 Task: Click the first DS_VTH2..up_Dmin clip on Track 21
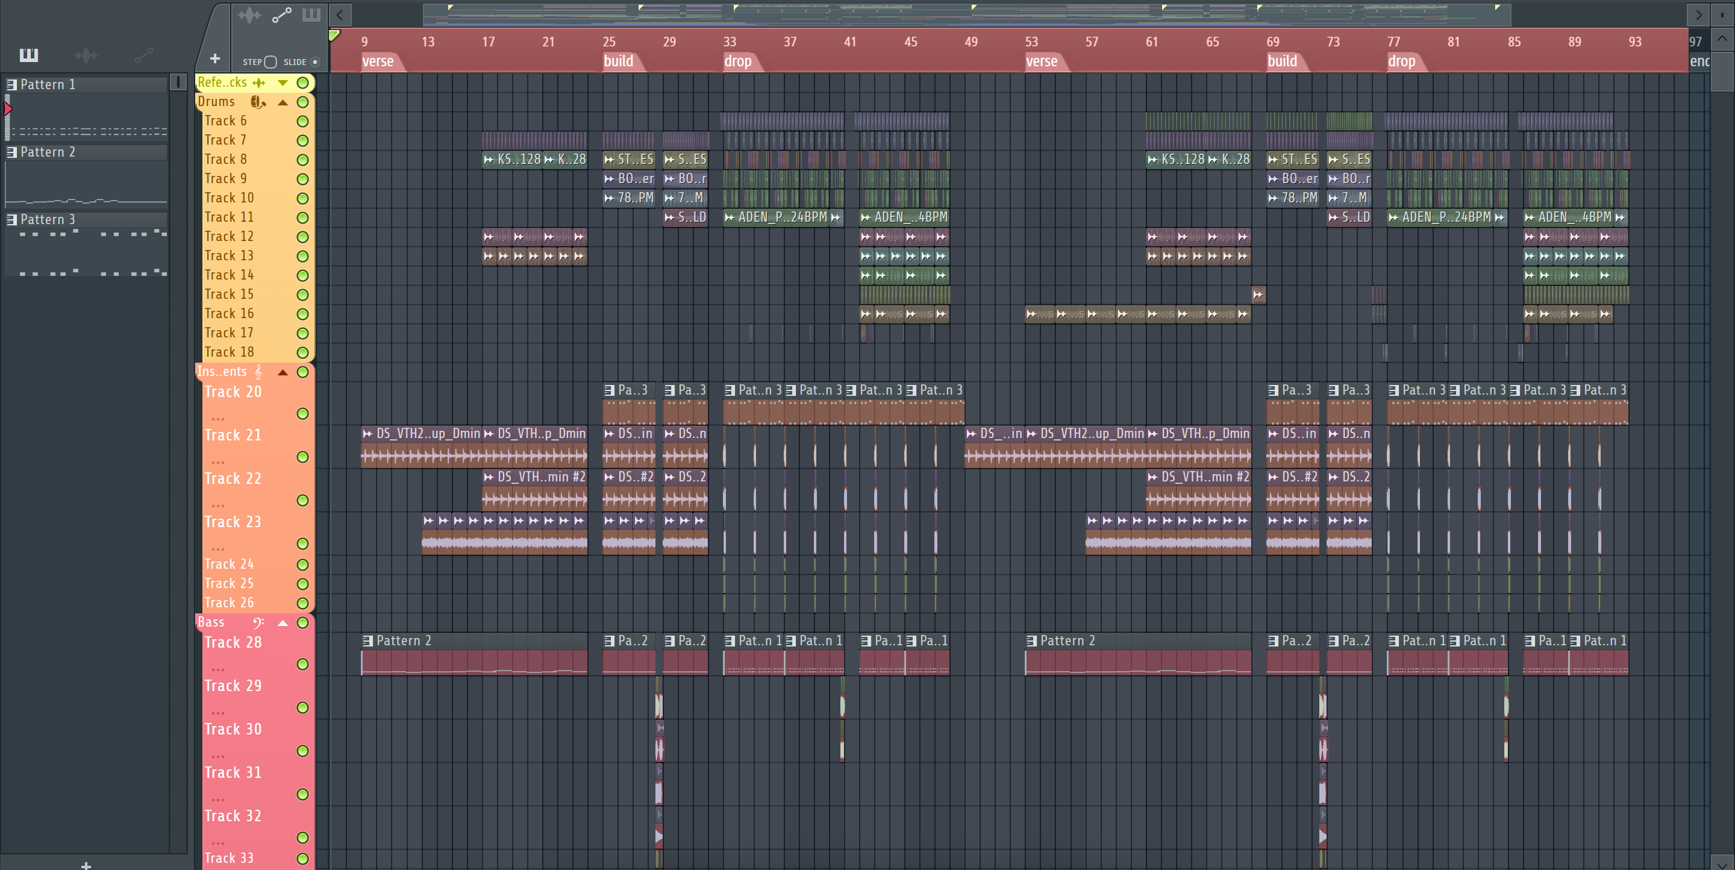[x=422, y=446]
